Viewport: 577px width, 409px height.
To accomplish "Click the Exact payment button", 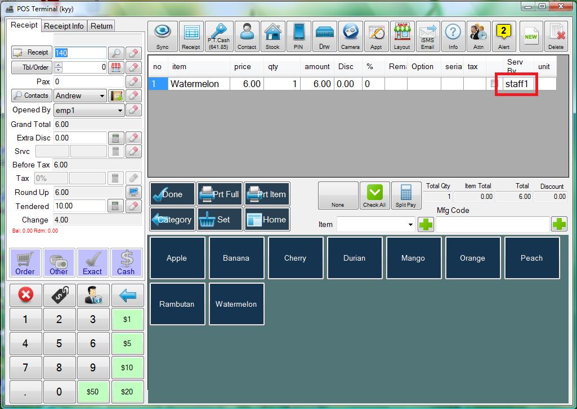I will pyautogui.click(x=92, y=263).
